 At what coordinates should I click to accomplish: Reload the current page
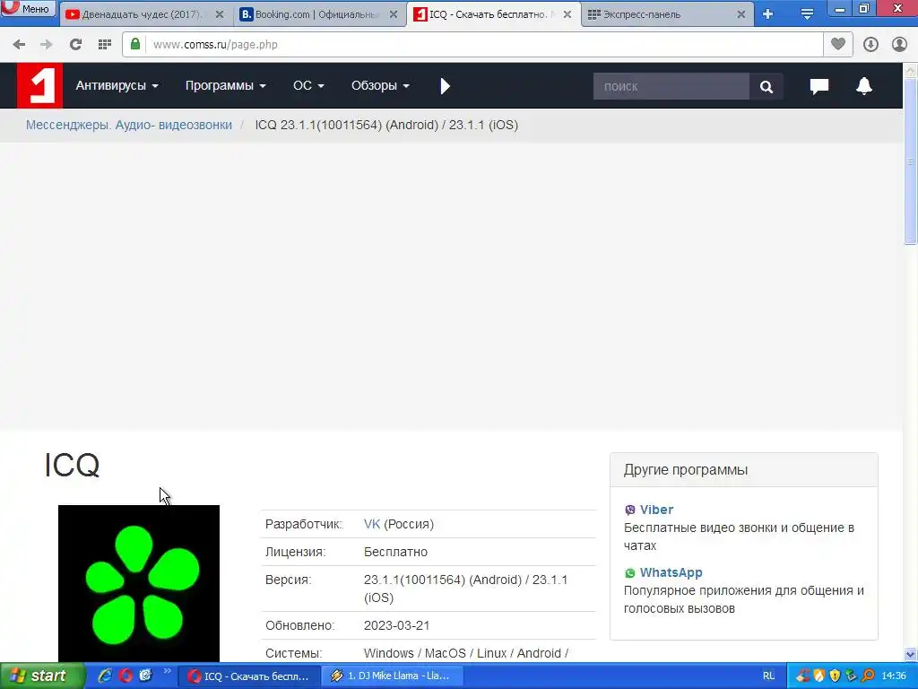point(75,45)
